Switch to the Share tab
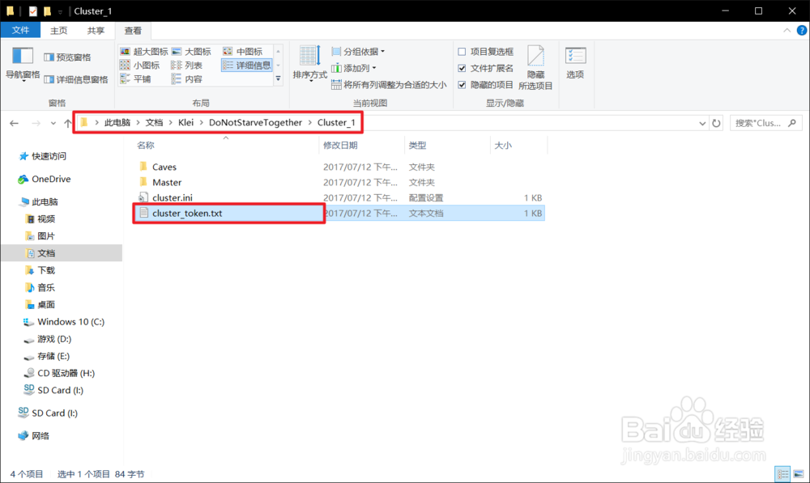Viewport: 810px width, 483px height. pyautogui.click(x=96, y=31)
